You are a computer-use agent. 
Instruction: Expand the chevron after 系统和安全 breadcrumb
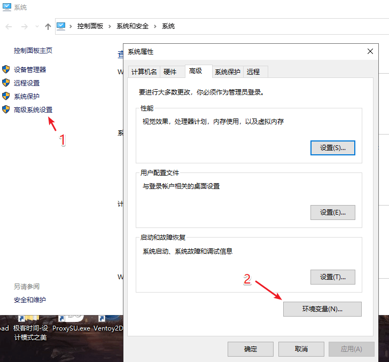click(155, 26)
